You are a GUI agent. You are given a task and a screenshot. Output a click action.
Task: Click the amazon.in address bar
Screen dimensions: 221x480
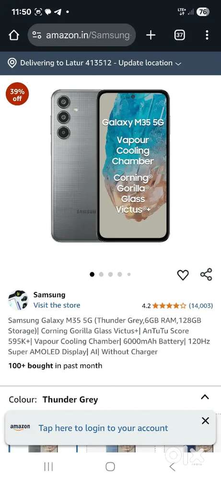click(x=82, y=35)
